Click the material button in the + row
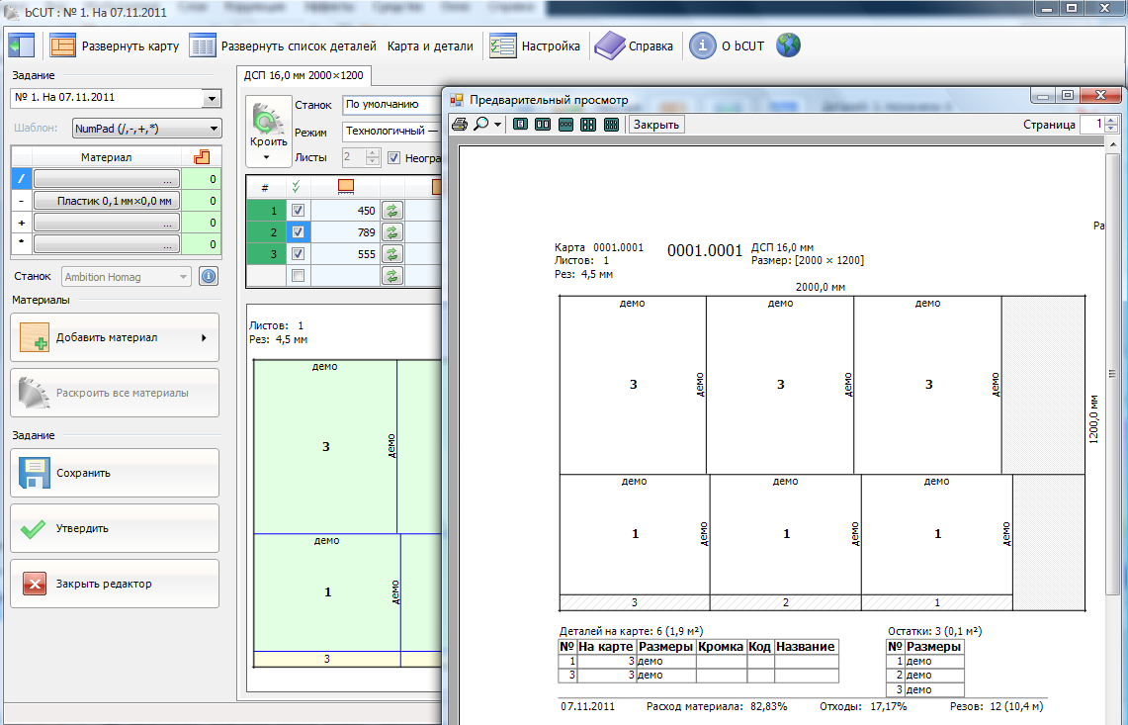Screen dimensions: 1128x725 pos(107,223)
